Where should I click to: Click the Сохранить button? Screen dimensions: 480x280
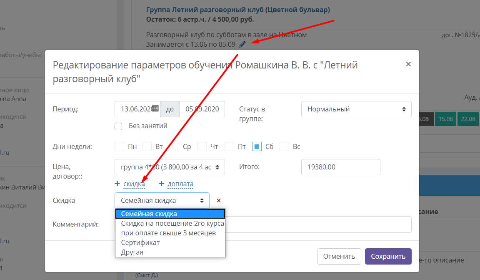(x=388, y=256)
